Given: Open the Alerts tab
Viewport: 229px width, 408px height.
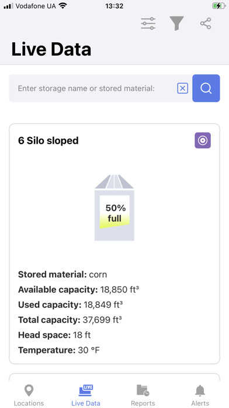Looking at the screenshot, I should tap(200, 396).
